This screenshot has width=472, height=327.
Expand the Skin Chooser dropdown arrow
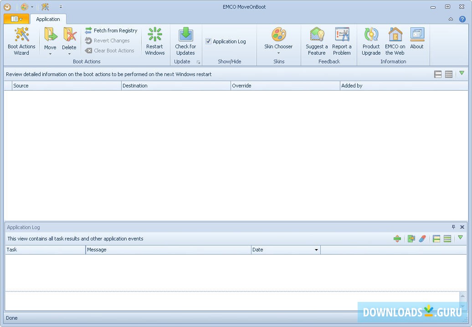pyautogui.click(x=278, y=53)
